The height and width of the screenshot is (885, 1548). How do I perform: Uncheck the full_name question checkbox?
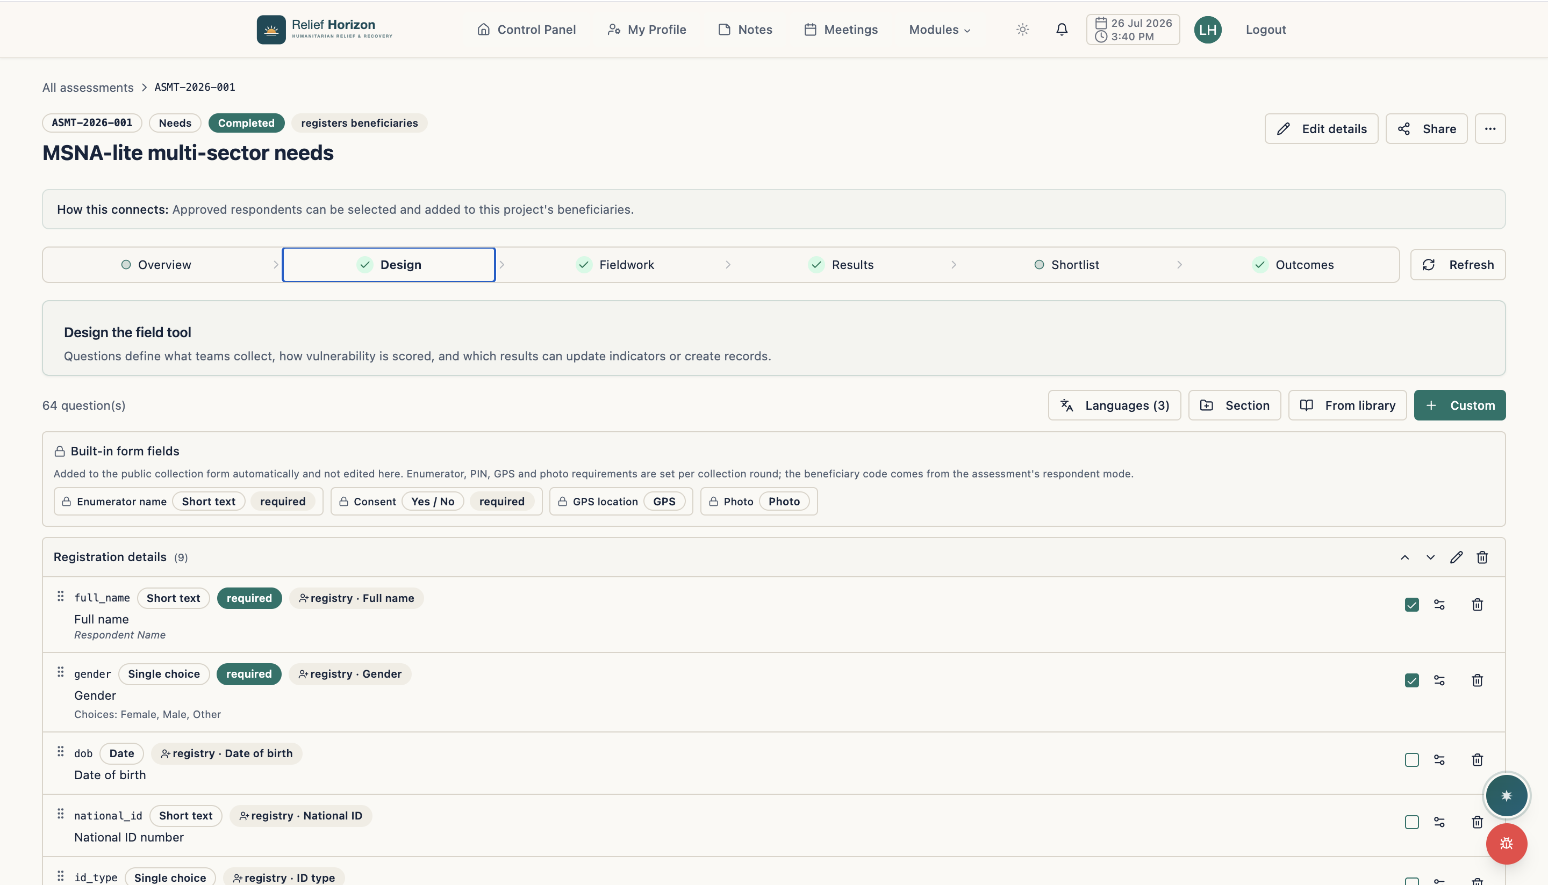click(1412, 605)
